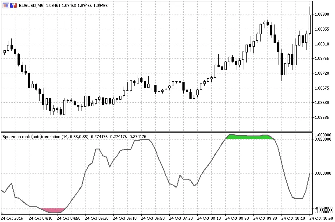The image size is (335, 222).
Task: Click the 1.08765 price scale label
Action: click(322, 59)
